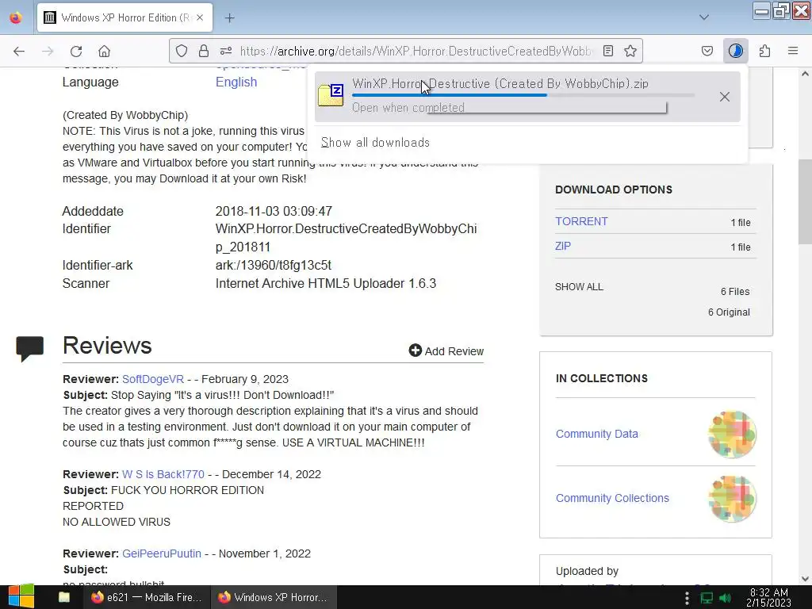The image size is (812, 609).
Task: Click the address bar URL
Action: (x=416, y=51)
